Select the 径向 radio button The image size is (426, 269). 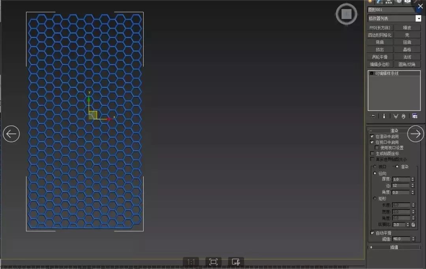tap(375, 173)
